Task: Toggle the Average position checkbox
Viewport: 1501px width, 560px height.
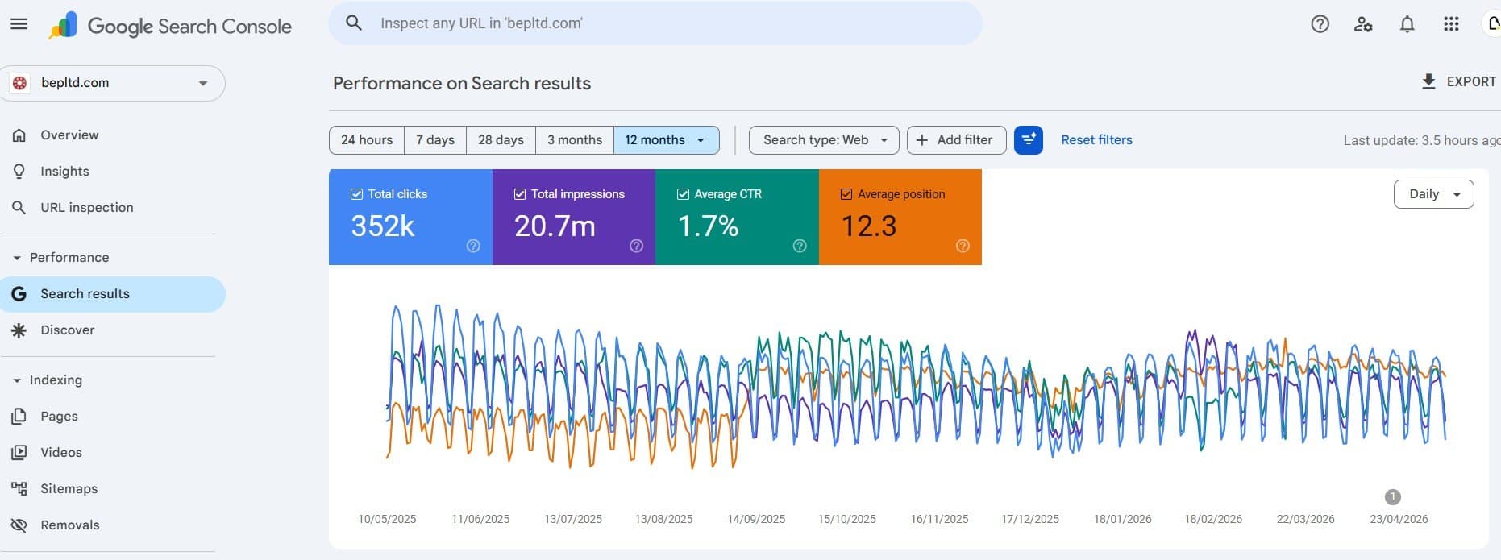Action: 846,194
